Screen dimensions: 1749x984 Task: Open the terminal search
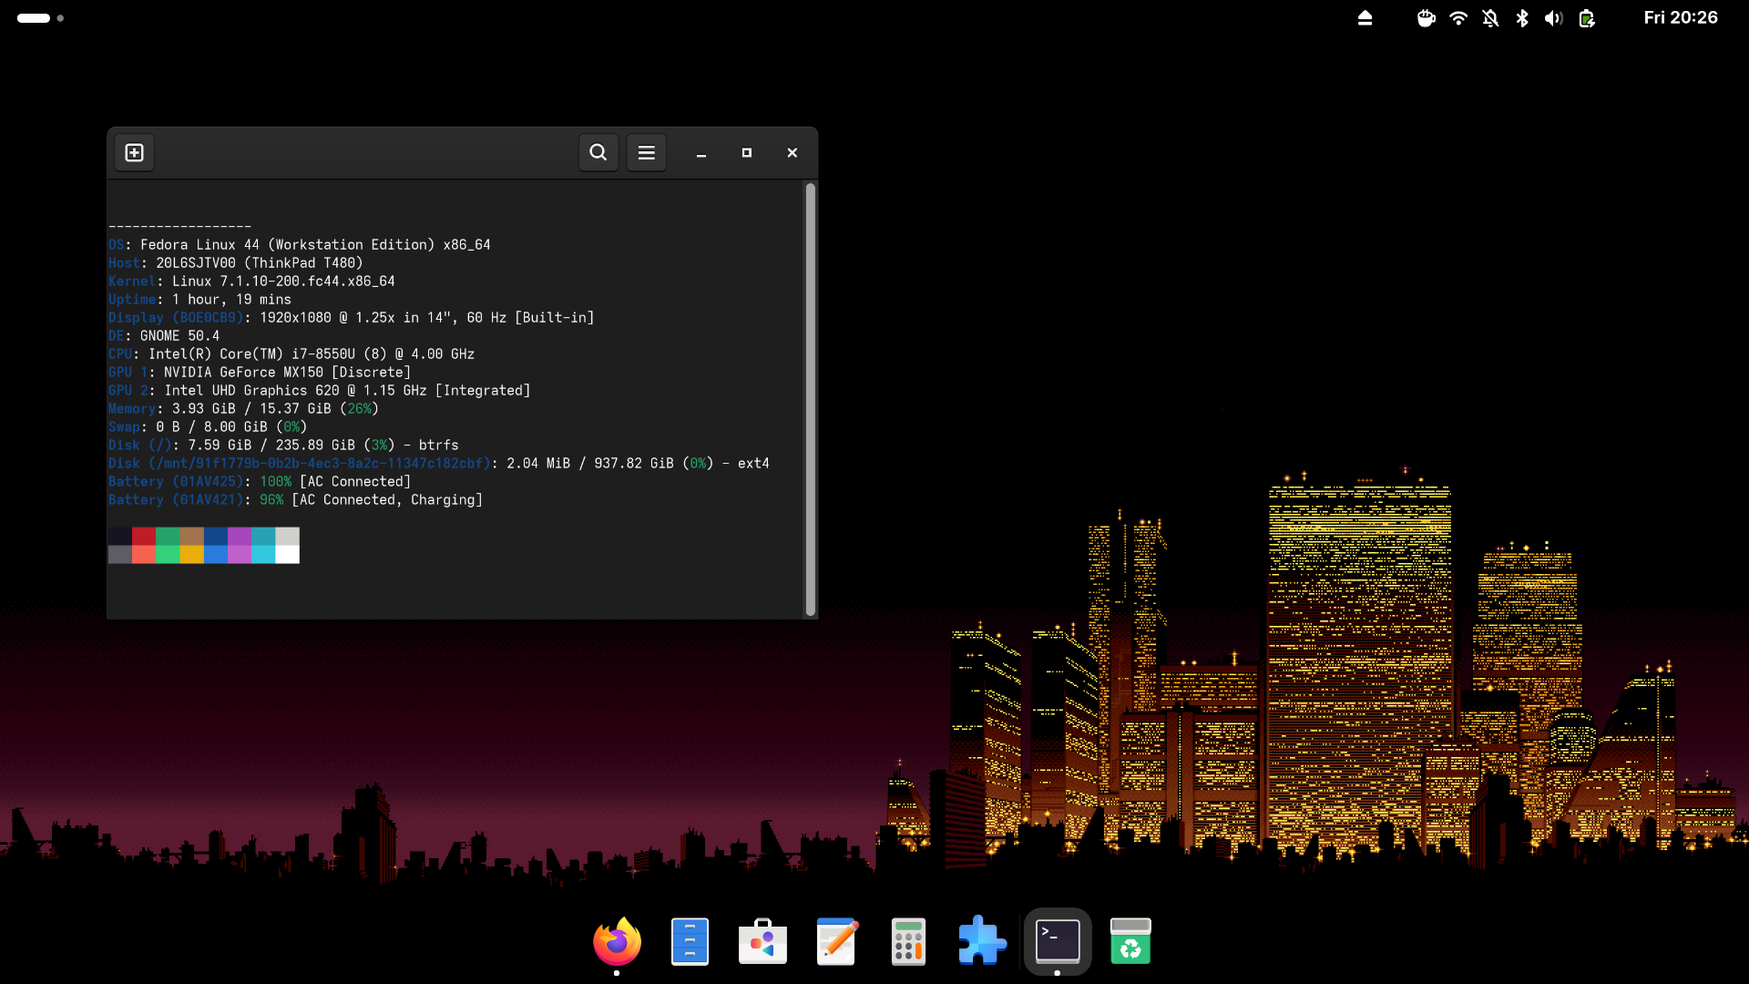(598, 152)
